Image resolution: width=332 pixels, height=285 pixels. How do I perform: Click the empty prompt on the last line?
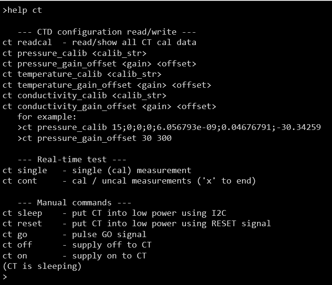tap(5, 277)
